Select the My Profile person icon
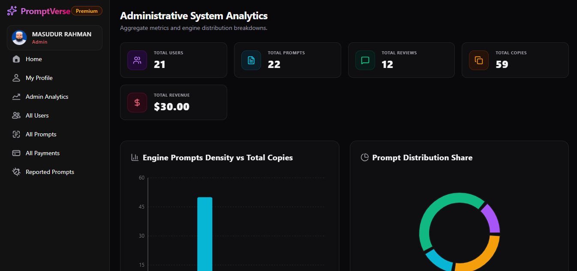The image size is (577, 271). coord(16,78)
